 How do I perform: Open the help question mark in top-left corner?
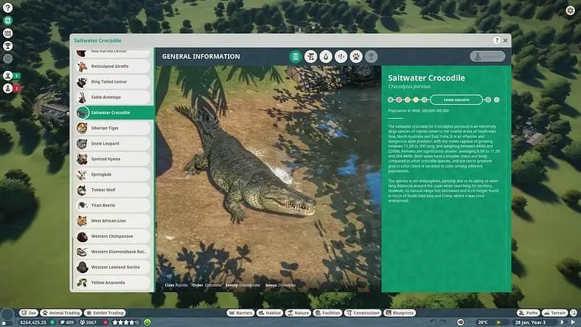pos(7,7)
